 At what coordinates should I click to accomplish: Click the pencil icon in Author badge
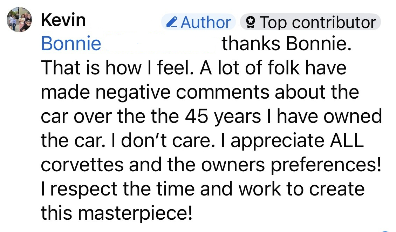(x=172, y=22)
